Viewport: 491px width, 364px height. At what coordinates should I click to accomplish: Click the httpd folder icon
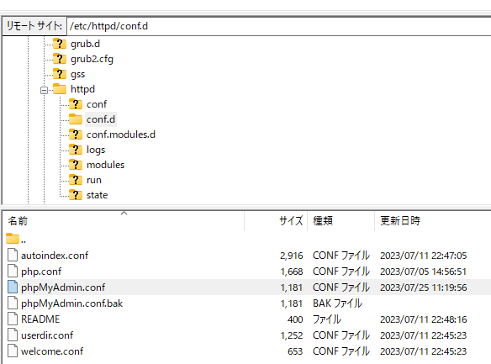[x=60, y=89]
